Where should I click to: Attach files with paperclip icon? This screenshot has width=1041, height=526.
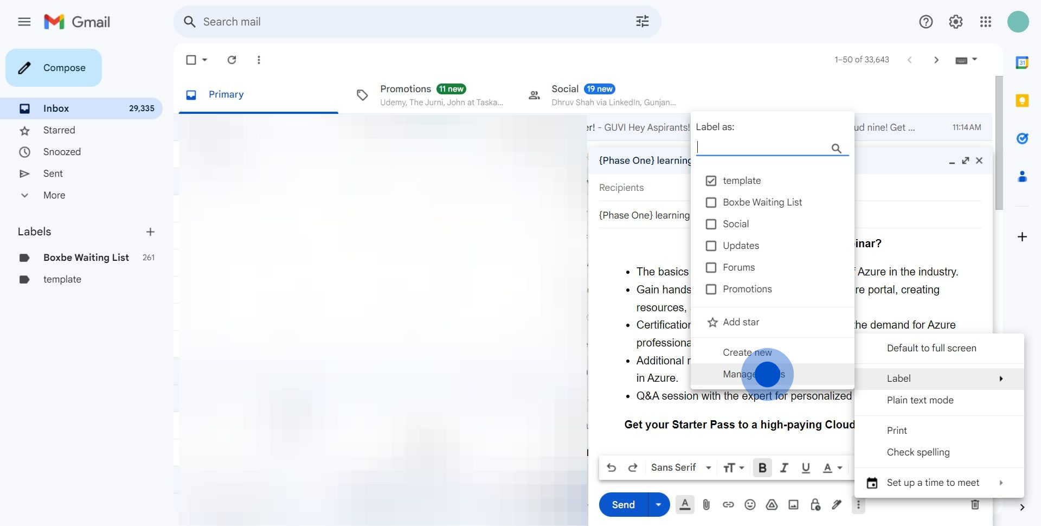pos(706,505)
